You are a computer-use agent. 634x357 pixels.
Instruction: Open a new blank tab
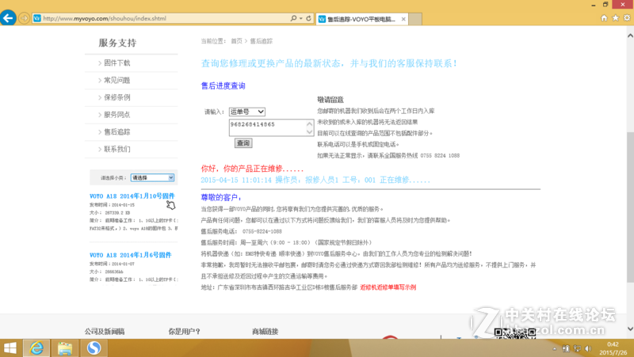tap(415, 19)
